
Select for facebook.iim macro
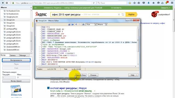tap(12, 14)
